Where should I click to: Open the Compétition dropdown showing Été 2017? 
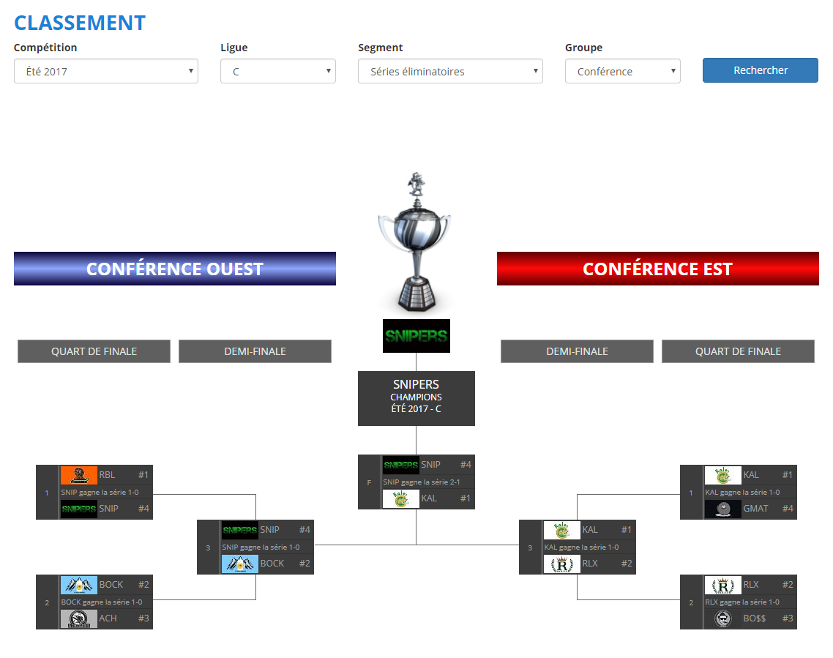pyautogui.click(x=106, y=72)
